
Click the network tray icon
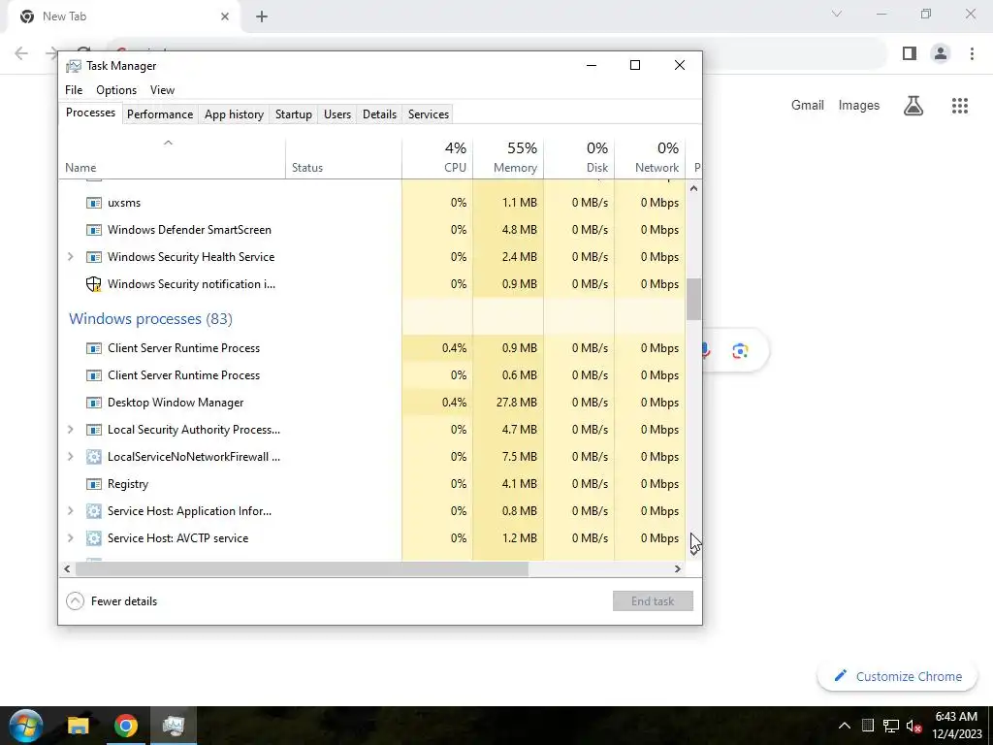pos(891,726)
